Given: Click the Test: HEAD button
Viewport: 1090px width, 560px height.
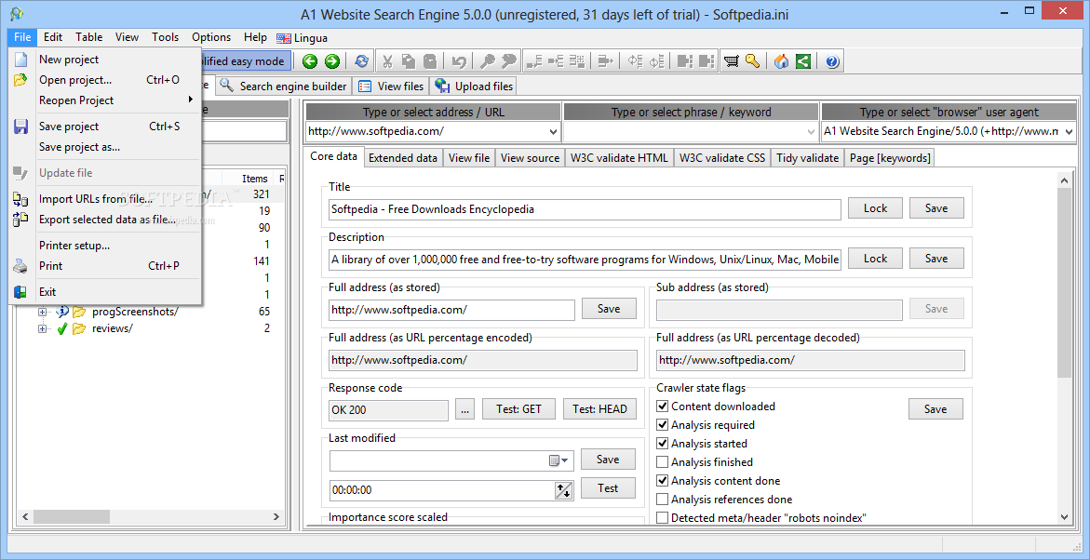Looking at the screenshot, I should (x=599, y=410).
